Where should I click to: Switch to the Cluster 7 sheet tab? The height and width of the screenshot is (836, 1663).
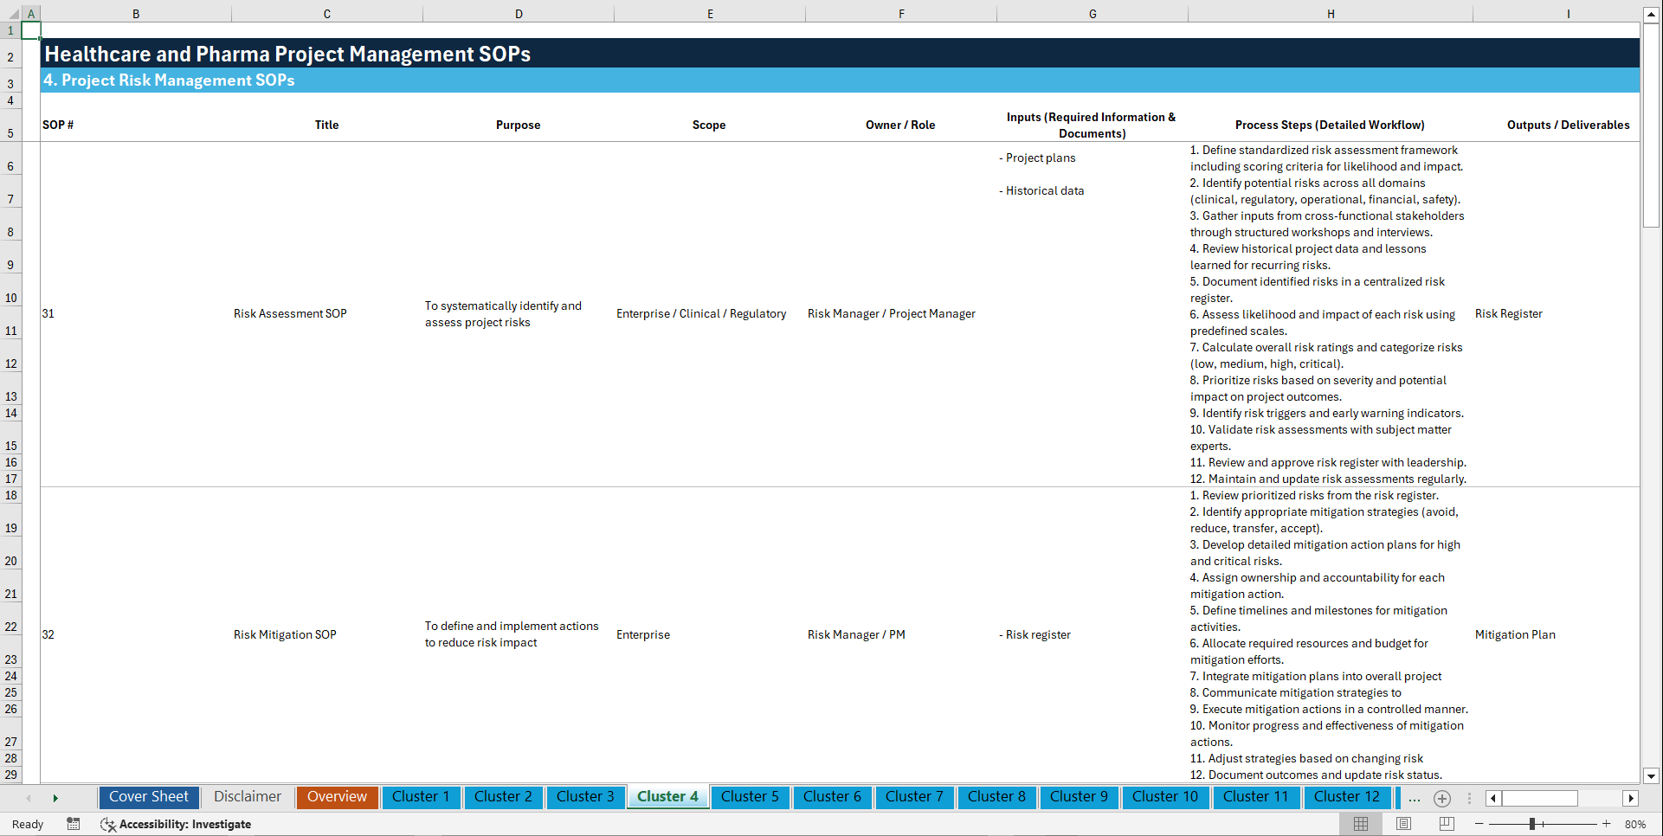(914, 797)
